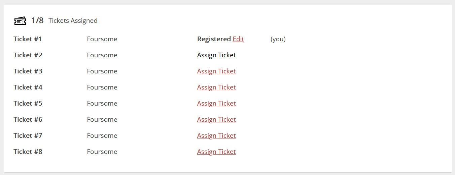The width and height of the screenshot is (455, 175).
Task: Assign Ticket #2 to someone
Action: click(216, 55)
